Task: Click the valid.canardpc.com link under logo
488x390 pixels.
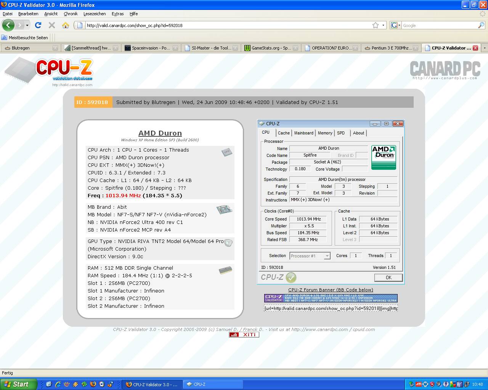Action: pos(72,85)
